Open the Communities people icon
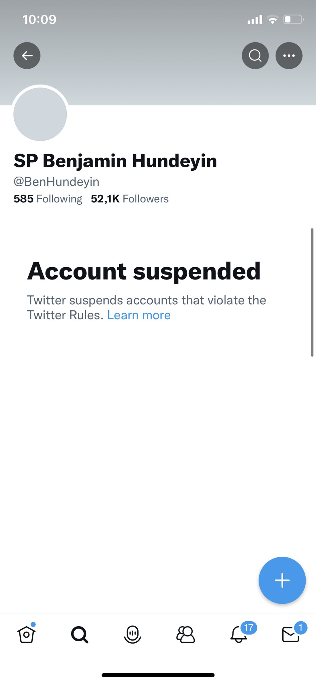The image size is (316, 684). pyautogui.click(x=185, y=634)
